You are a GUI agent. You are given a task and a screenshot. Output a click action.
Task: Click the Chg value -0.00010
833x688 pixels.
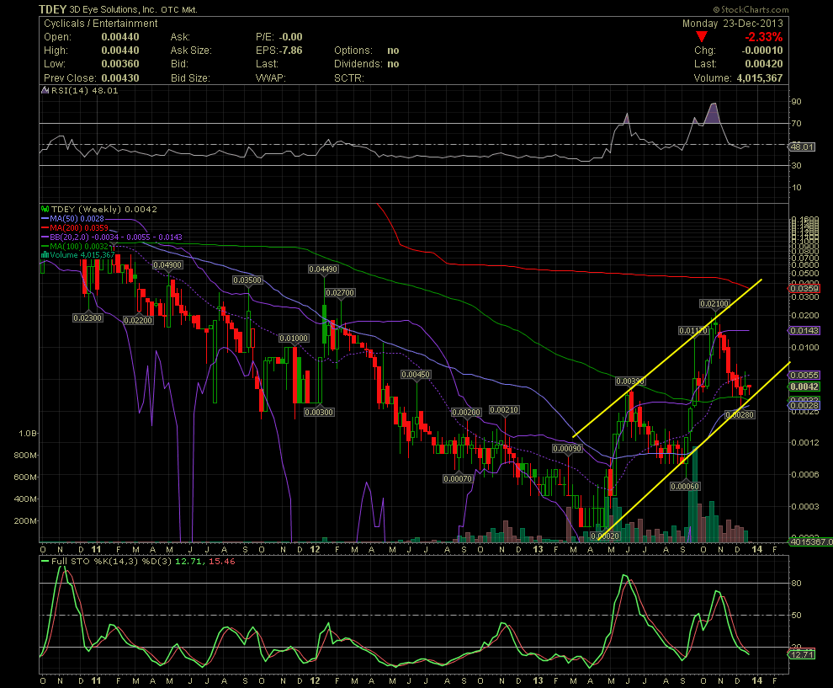coord(761,51)
